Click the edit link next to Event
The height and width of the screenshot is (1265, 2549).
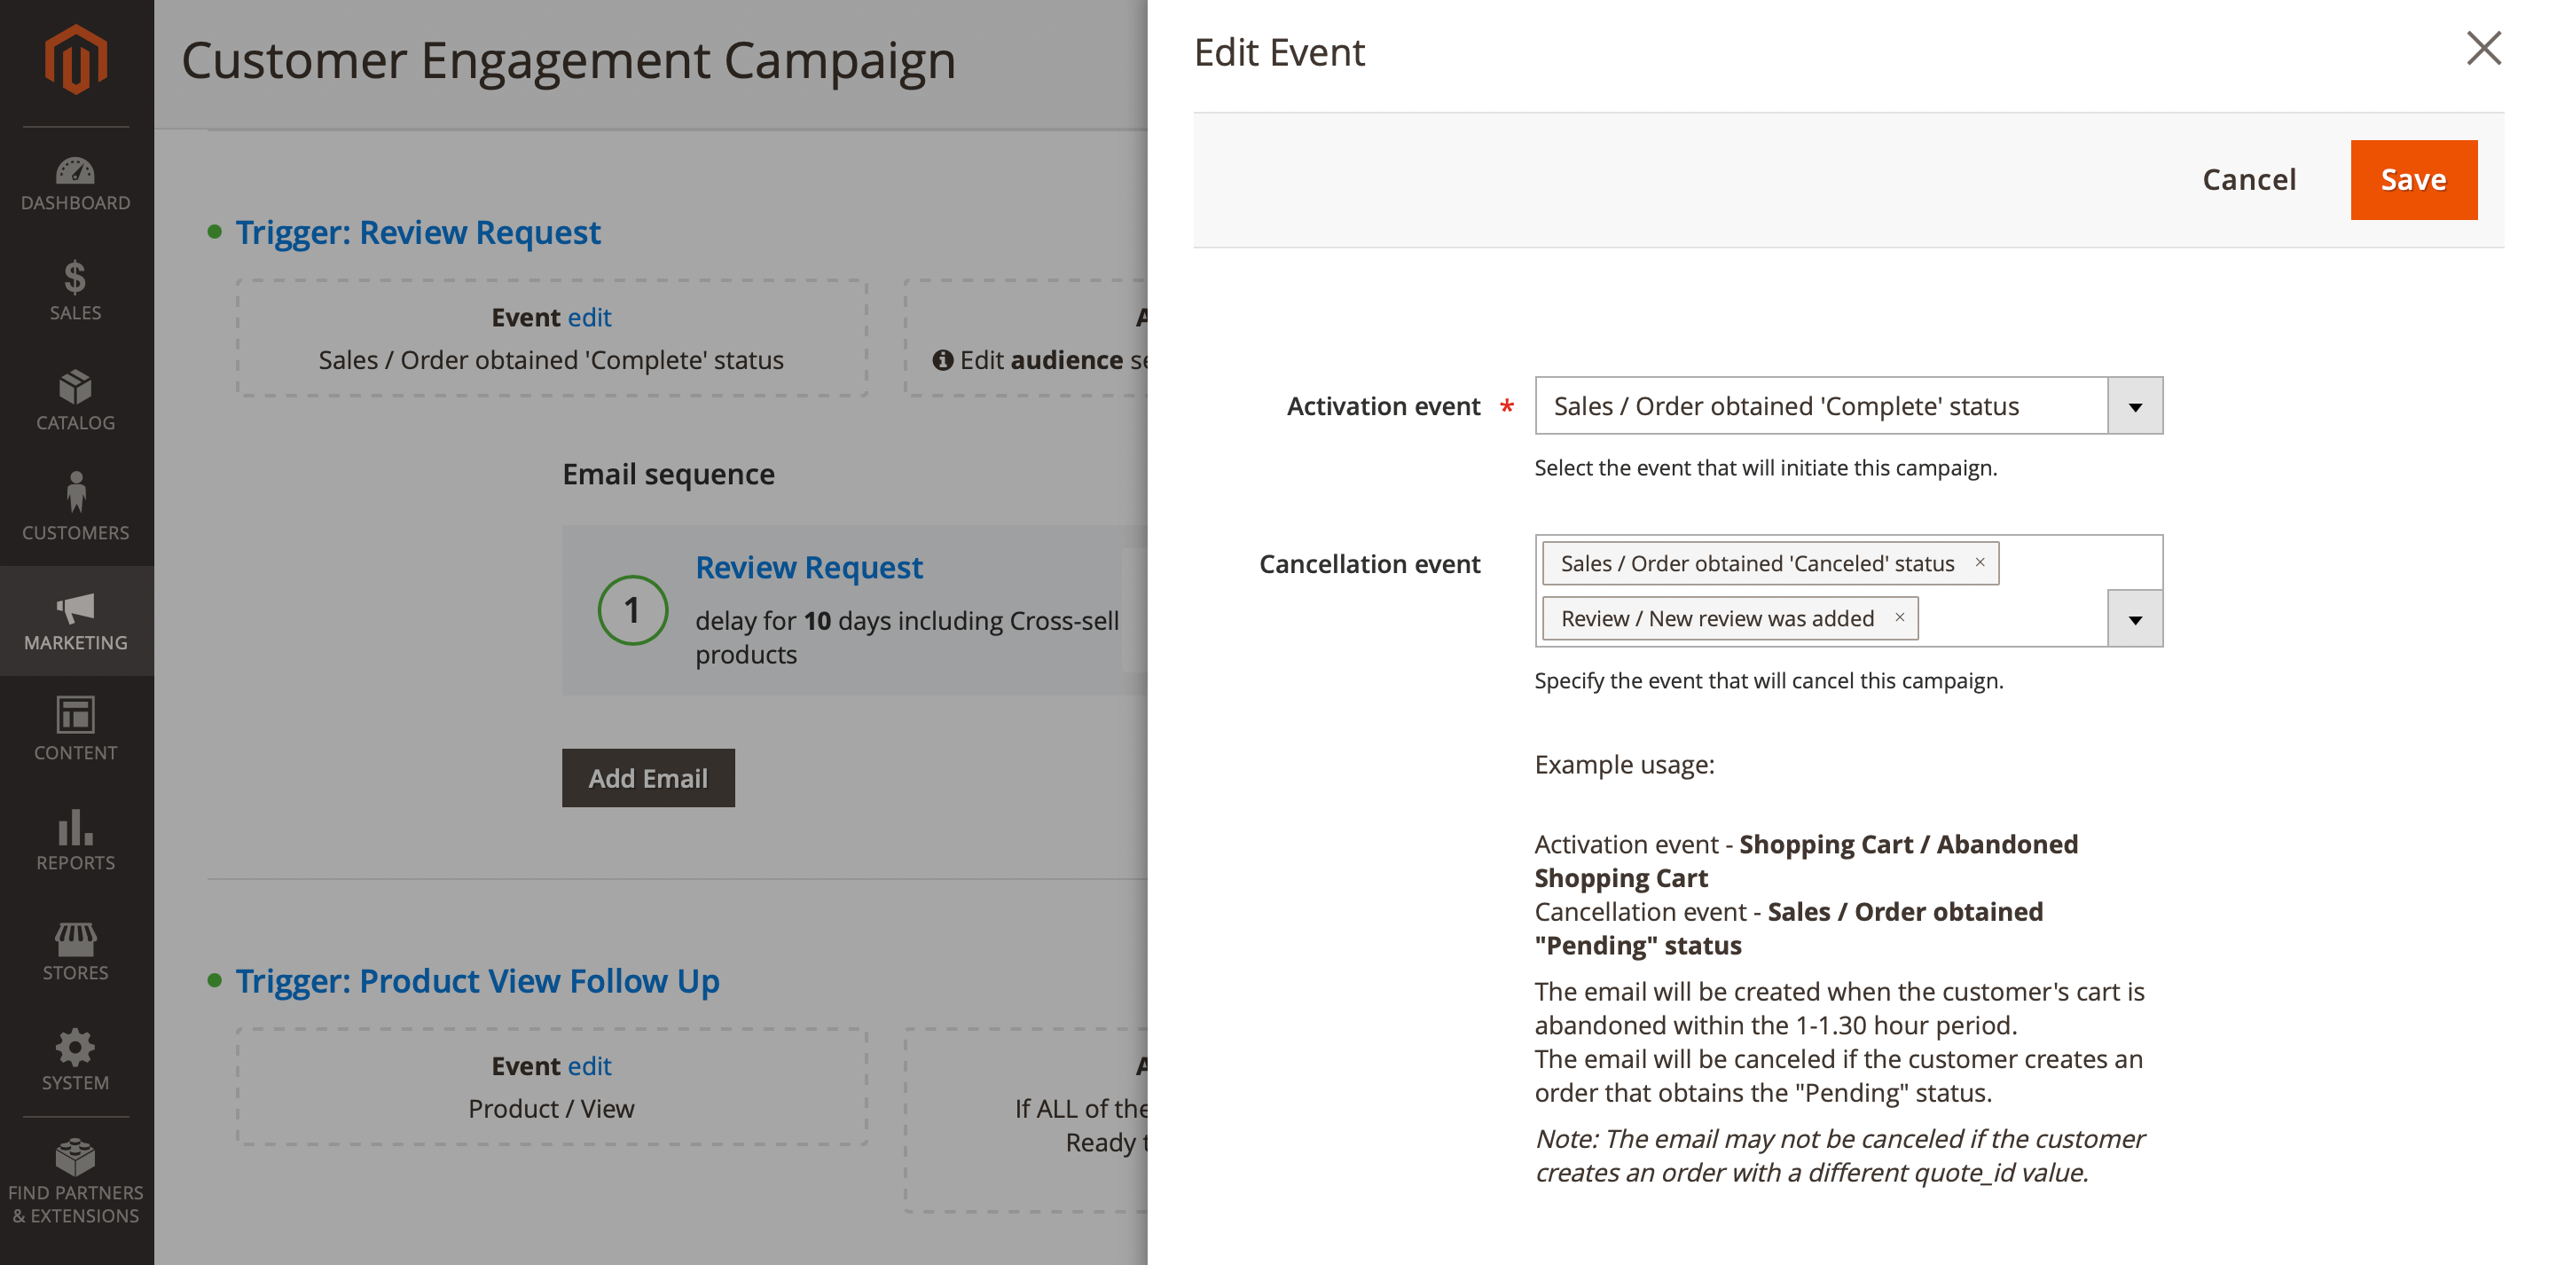pos(589,316)
